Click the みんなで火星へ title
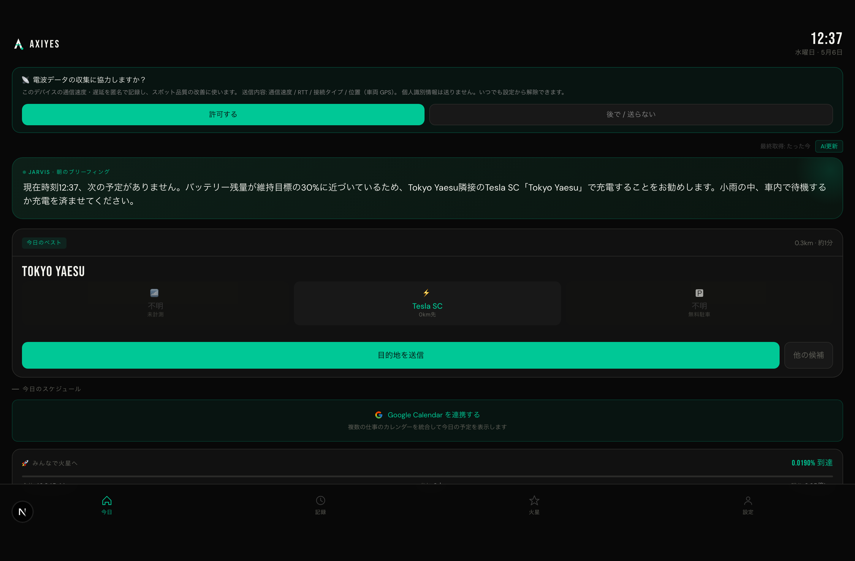The image size is (855, 561). pyautogui.click(x=55, y=463)
